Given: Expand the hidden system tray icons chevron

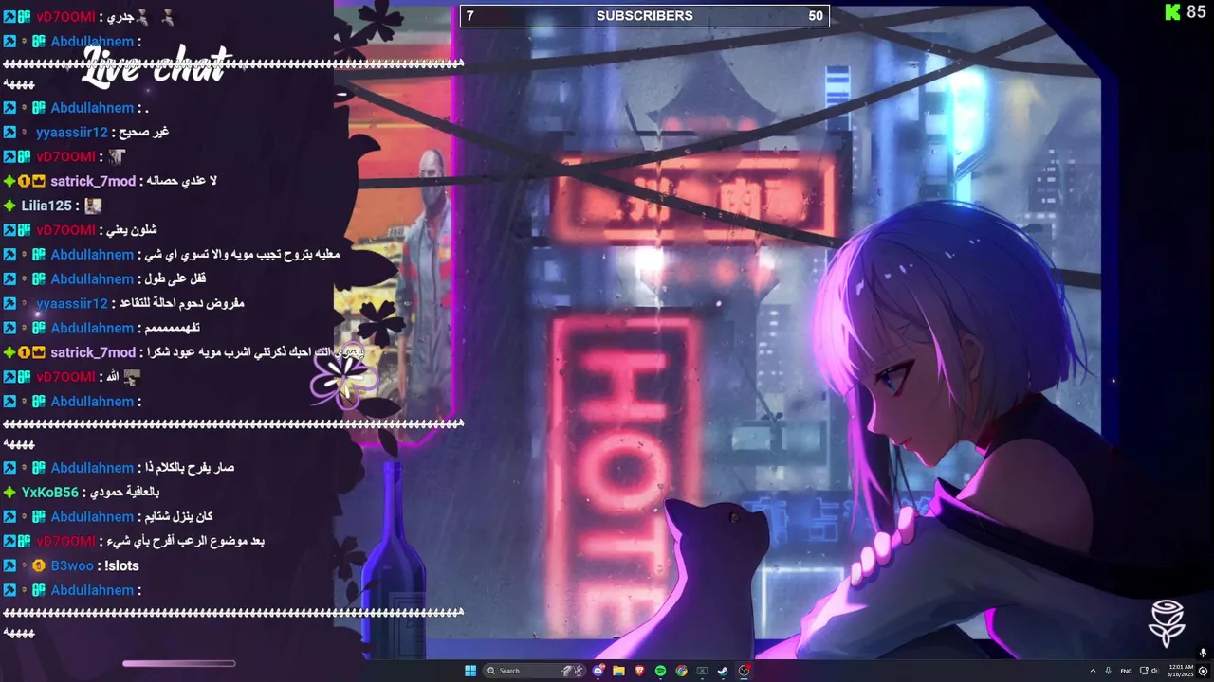Looking at the screenshot, I should (1093, 671).
